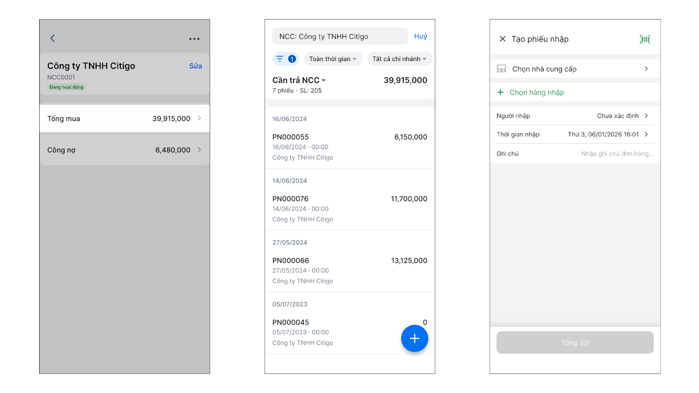Open the Tất cả chi nhánh dropdown
The width and height of the screenshot is (699, 393).
click(x=399, y=59)
